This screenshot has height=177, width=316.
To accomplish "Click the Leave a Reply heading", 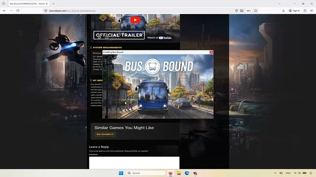I will (x=99, y=147).
